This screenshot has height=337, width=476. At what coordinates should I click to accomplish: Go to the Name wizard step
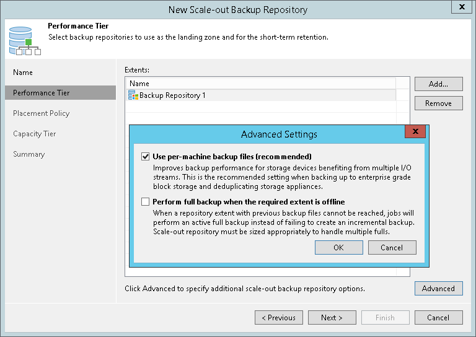tap(23, 72)
